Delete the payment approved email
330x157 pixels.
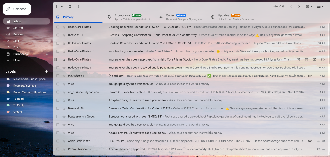306,59
